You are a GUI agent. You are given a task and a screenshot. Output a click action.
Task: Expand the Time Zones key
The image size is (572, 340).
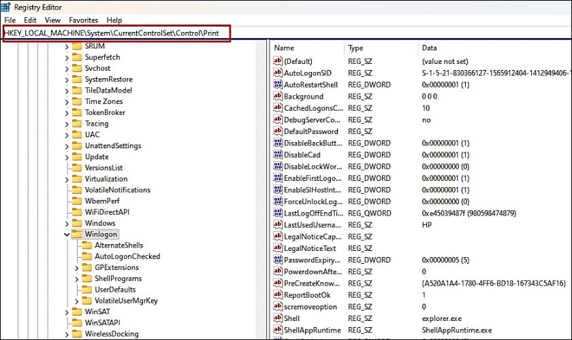tap(67, 102)
